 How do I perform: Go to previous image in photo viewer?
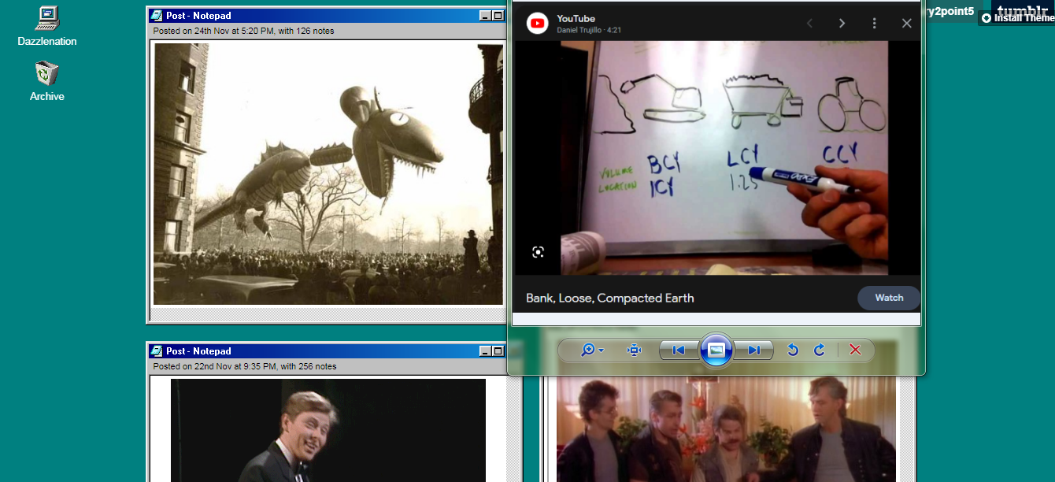tap(679, 350)
